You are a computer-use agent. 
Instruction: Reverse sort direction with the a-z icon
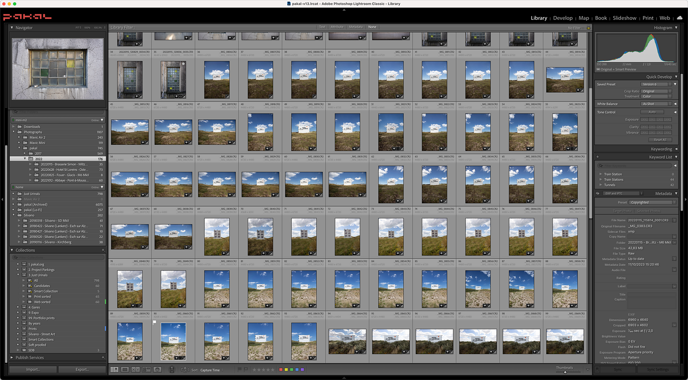(184, 370)
